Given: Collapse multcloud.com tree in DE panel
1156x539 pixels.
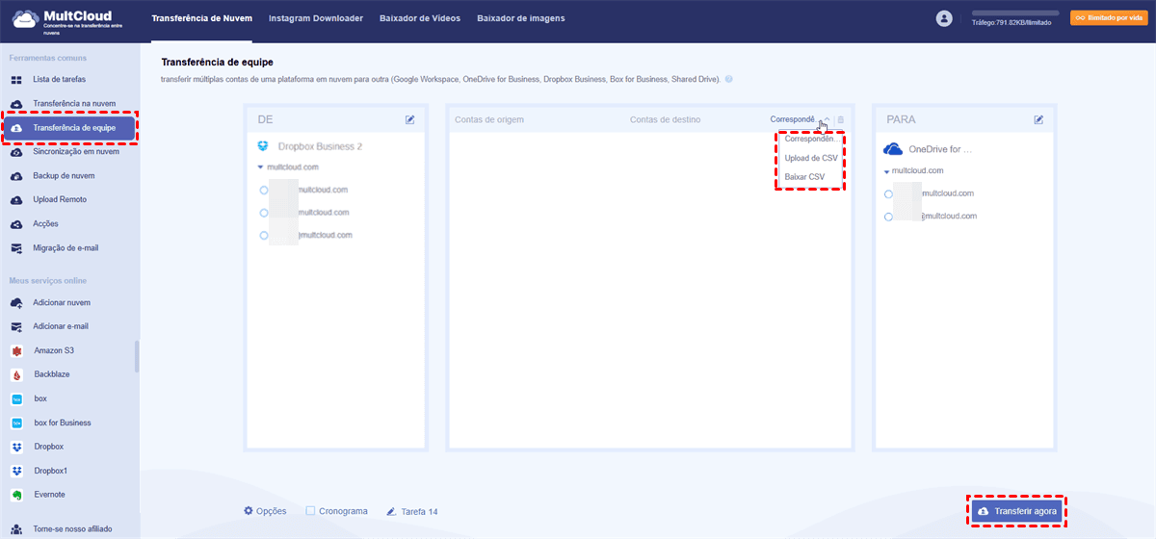Looking at the screenshot, I should pos(261,167).
